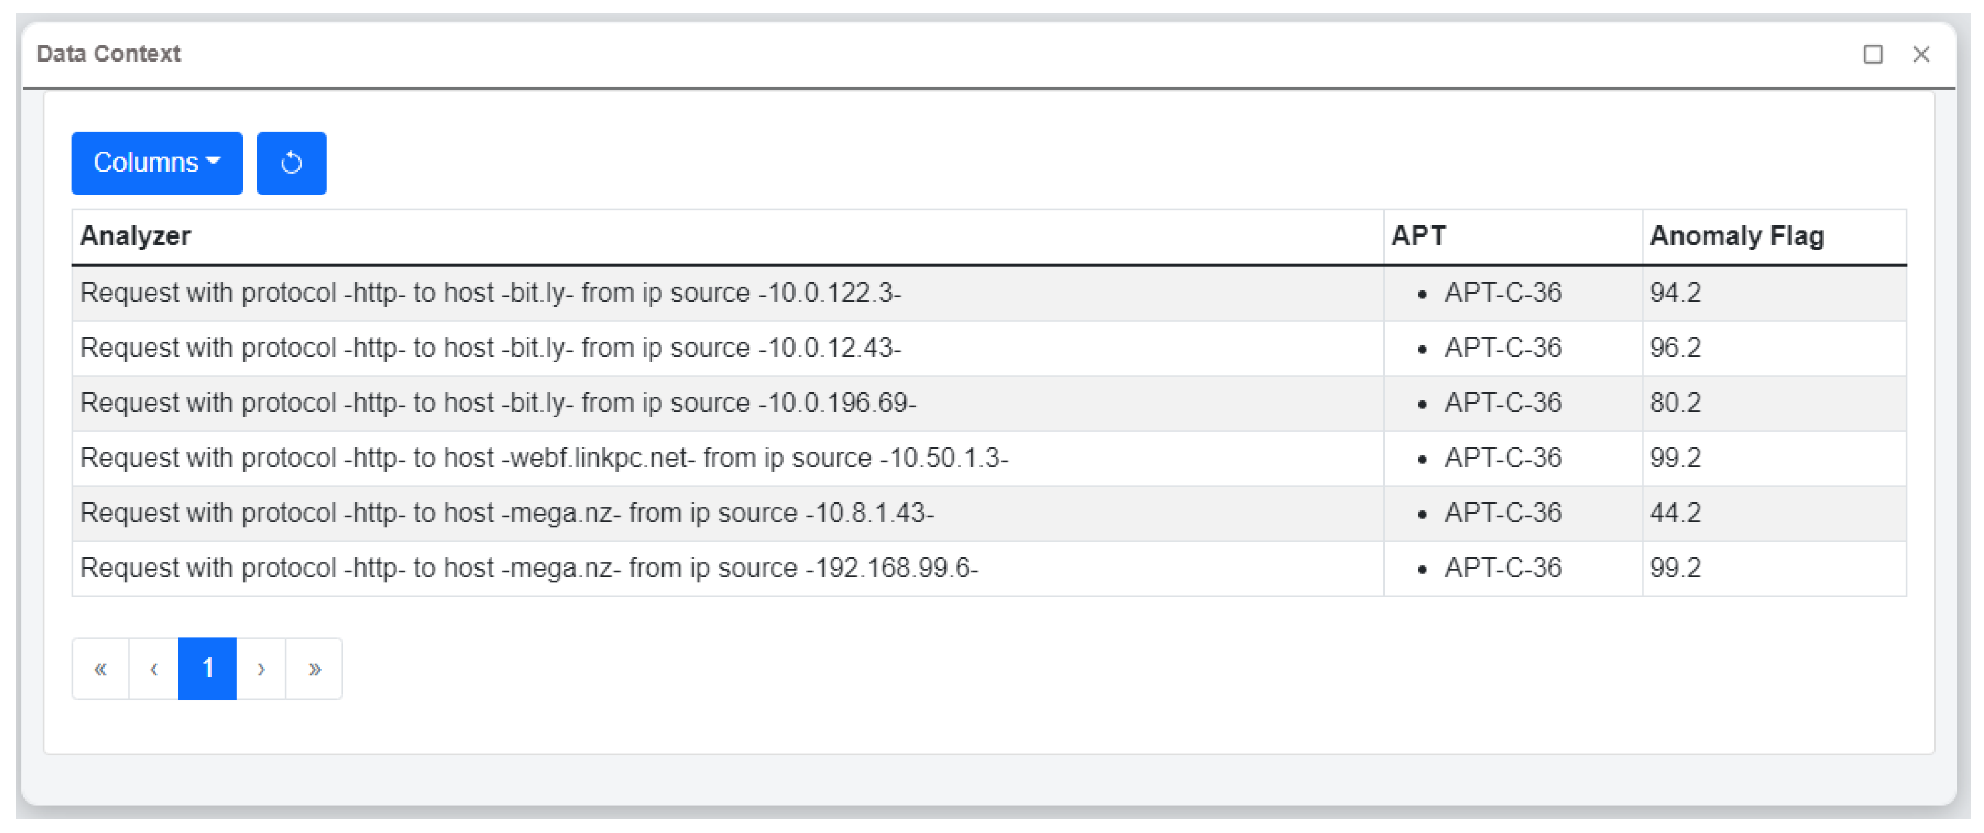Maximize the Data Context panel
The height and width of the screenshot is (833, 1984).
[x=1873, y=54]
